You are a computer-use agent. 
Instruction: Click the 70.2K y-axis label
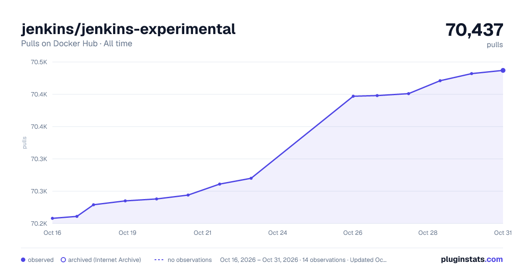pos(38,223)
